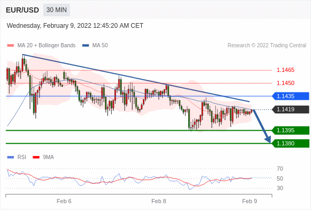This screenshot has width=311, height=210.
Task: Click the green 1.1395 support price tag
Action: coord(290,130)
